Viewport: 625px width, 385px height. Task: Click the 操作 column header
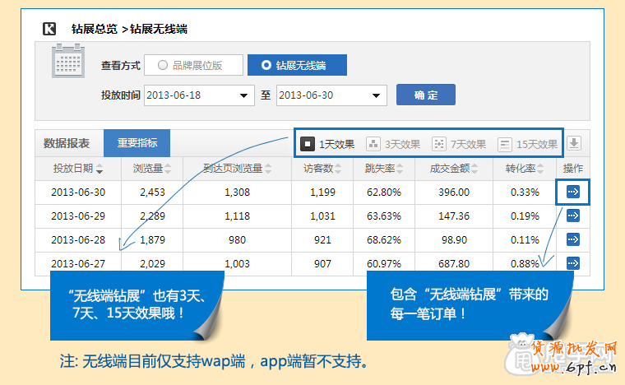(573, 169)
